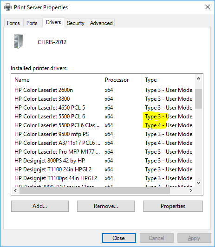Switch to the Forms tab
Screen dimensions: 215x247
coord(13,23)
